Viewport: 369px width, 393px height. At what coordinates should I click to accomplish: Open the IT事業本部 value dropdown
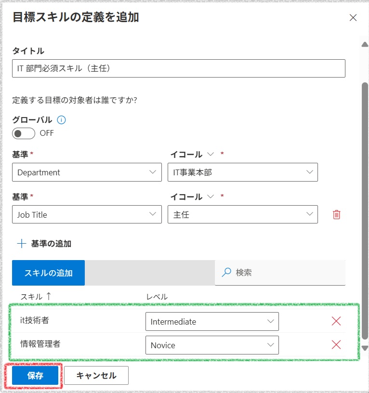pyautogui.click(x=243, y=172)
